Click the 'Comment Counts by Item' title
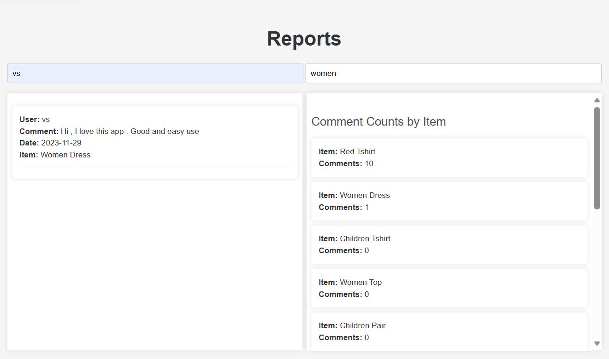Image resolution: width=609 pixels, height=359 pixels. coord(378,122)
